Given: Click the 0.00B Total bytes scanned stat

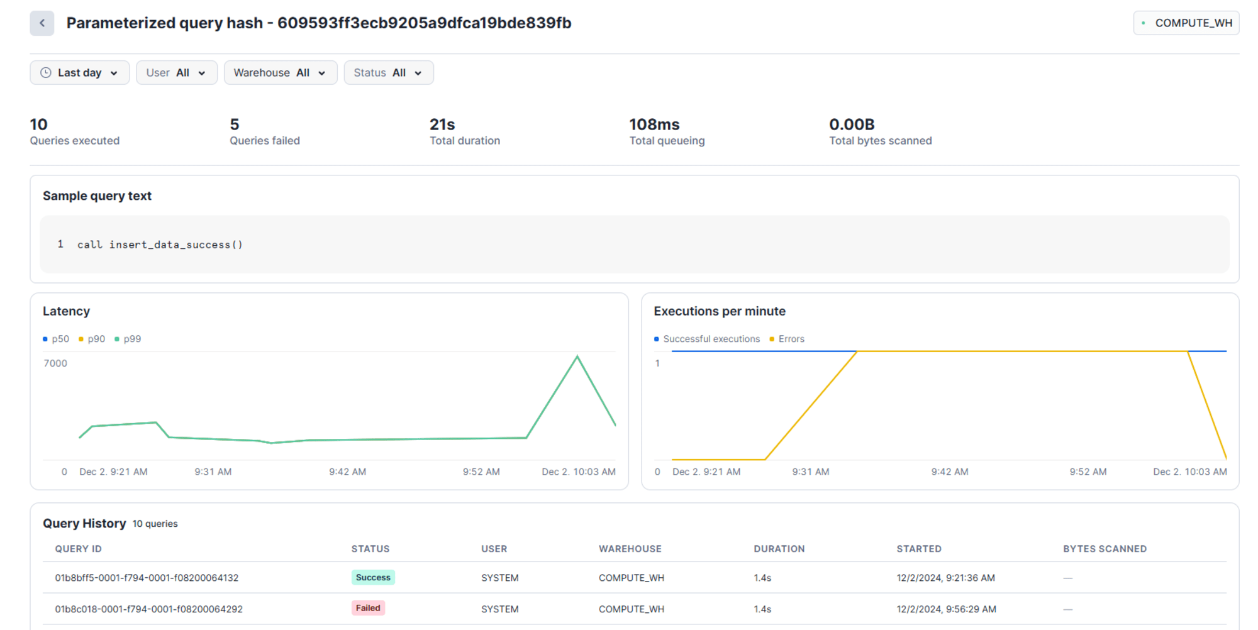Looking at the screenshot, I should (881, 132).
